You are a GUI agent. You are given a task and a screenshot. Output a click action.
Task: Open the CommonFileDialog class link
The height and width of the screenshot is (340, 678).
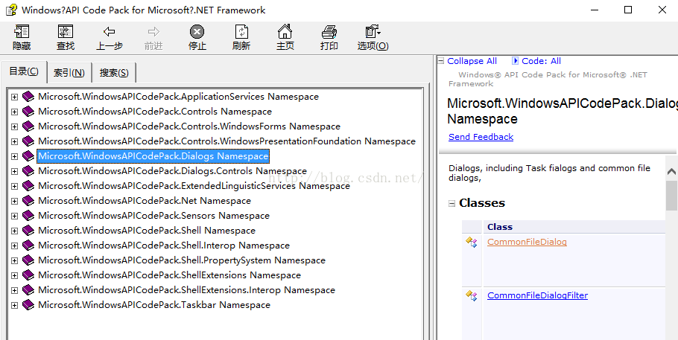point(527,242)
